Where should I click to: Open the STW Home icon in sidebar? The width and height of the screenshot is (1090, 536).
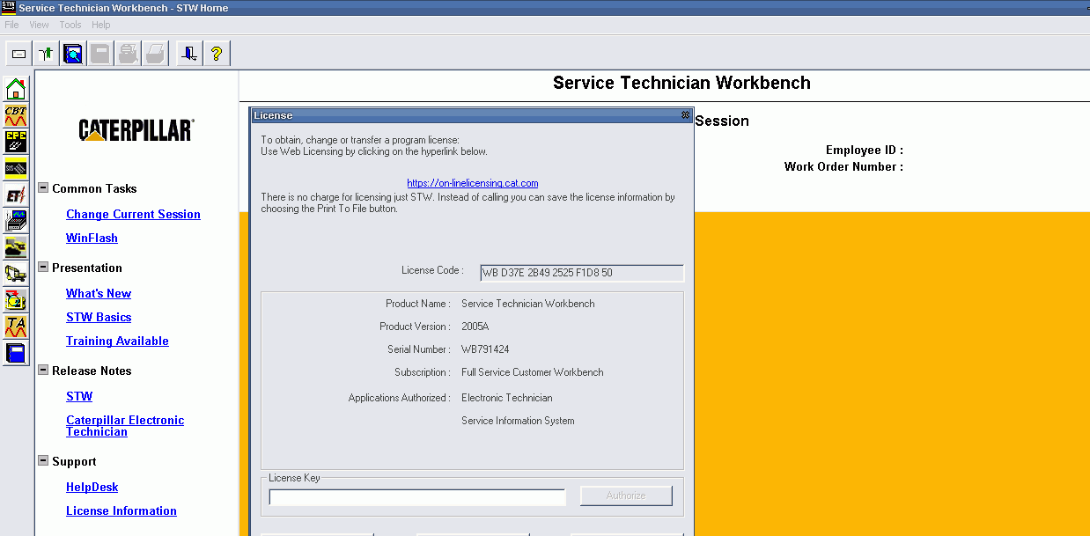pos(16,90)
